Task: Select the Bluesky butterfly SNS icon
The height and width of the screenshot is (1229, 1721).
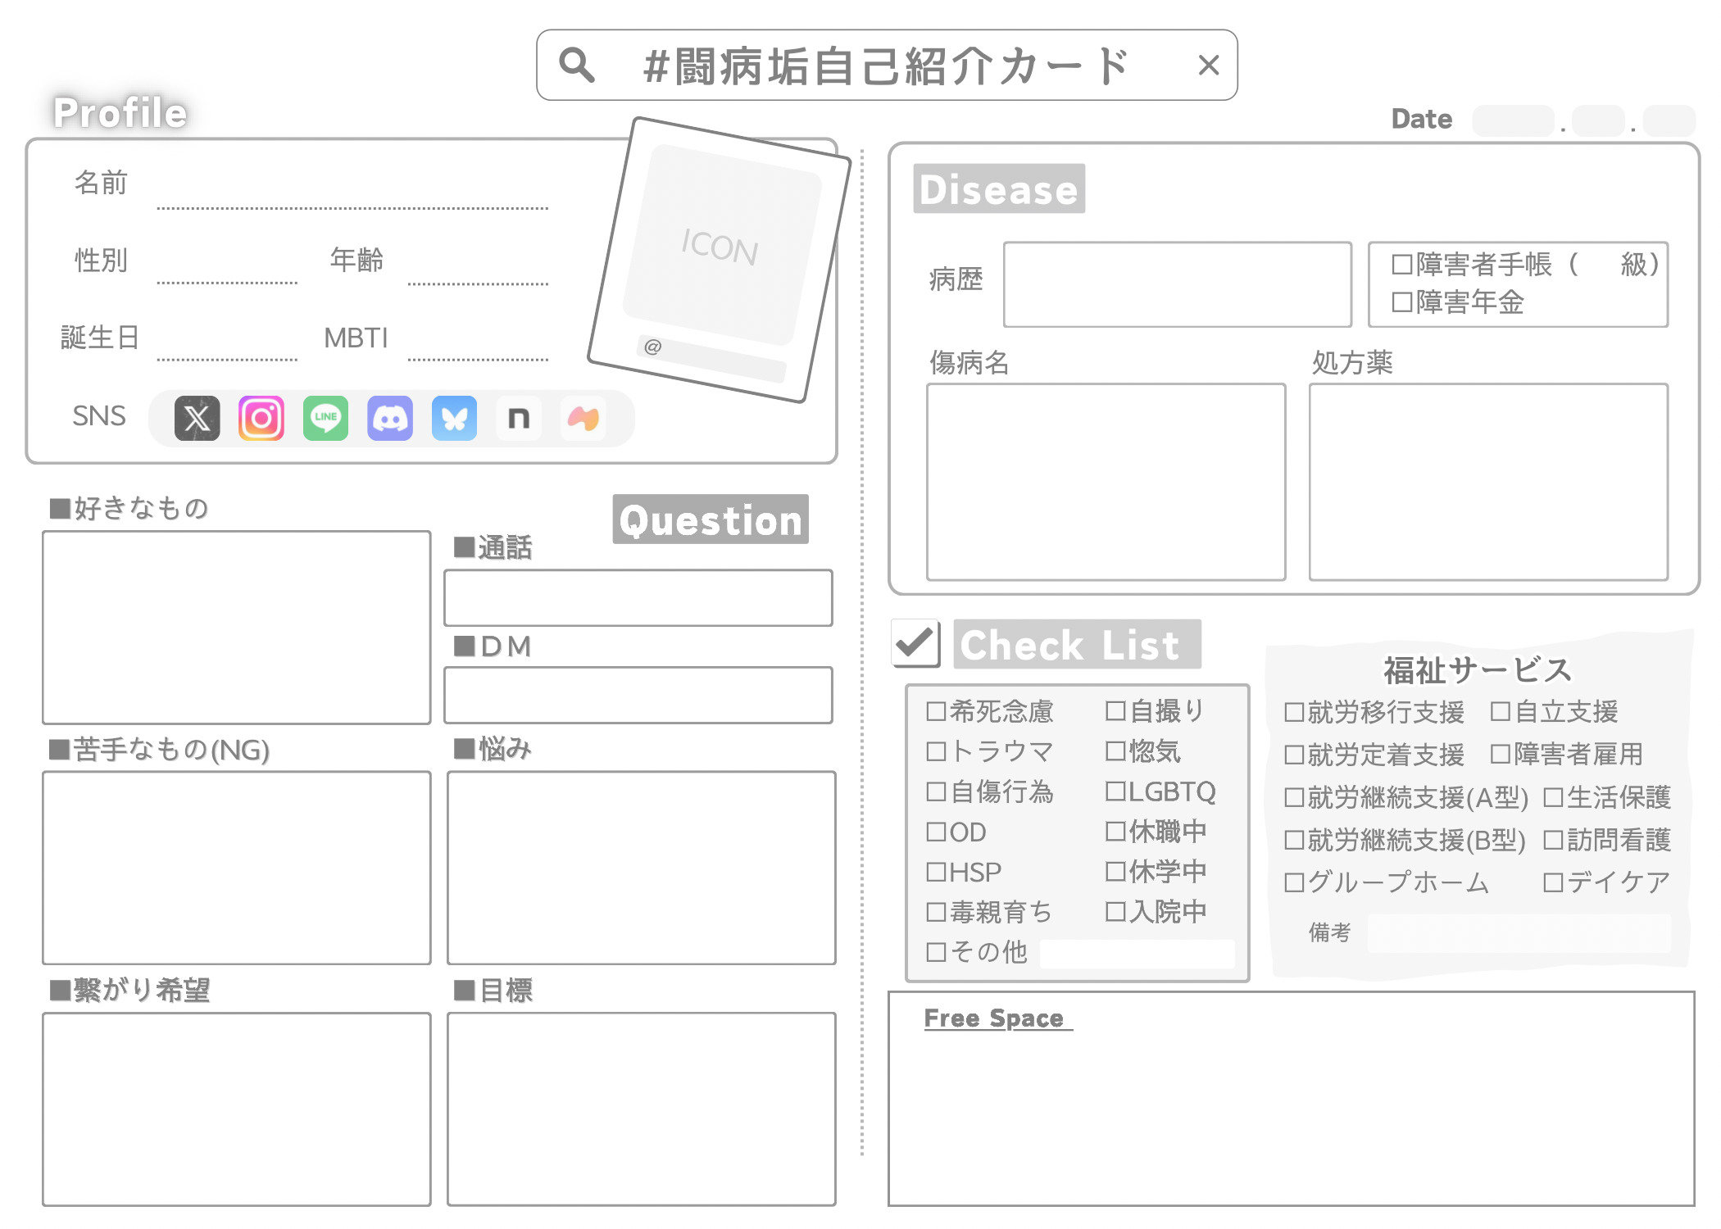Action: tap(454, 418)
